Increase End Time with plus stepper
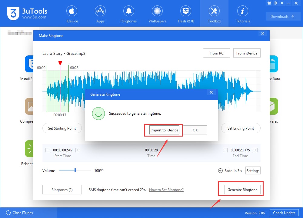This screenshot has height=218, width=303. click(x=255, y=150)
